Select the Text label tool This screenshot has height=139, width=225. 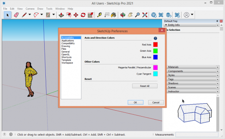(107, 15)
